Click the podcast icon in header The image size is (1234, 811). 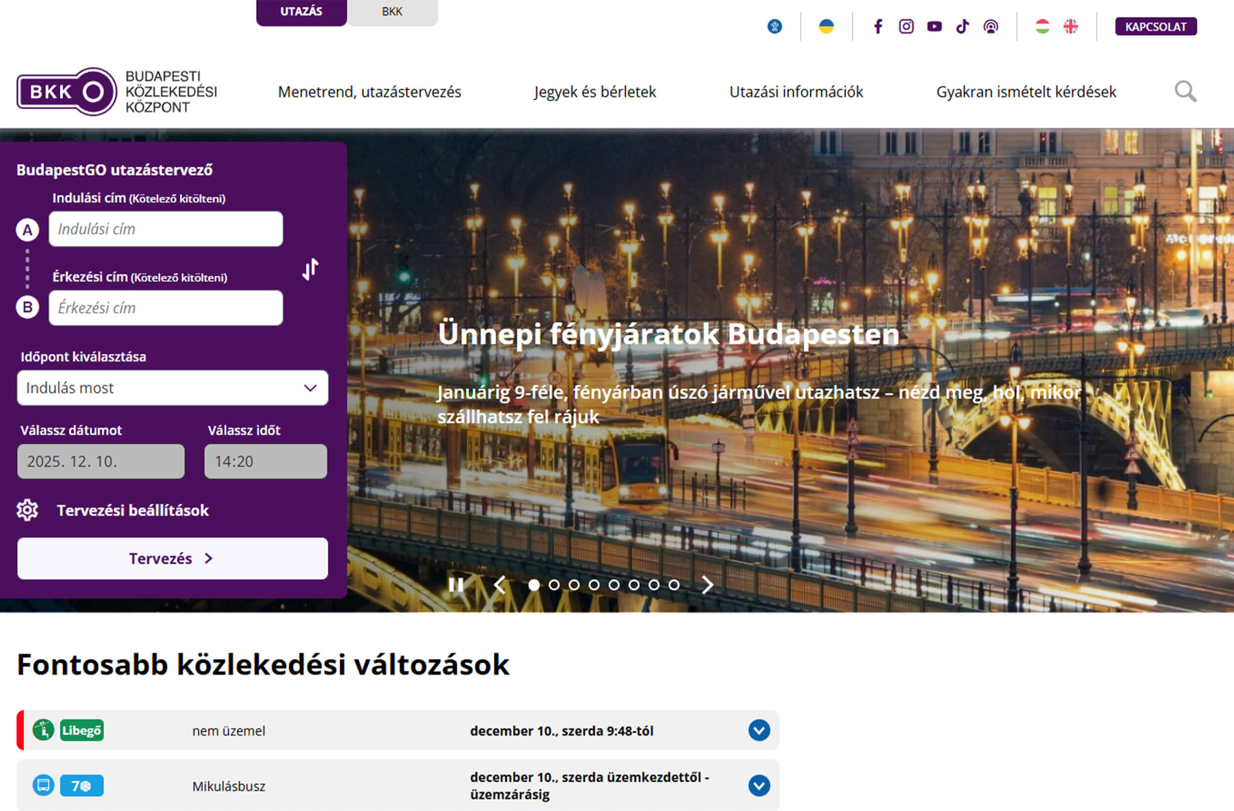click(x=991, y=27)
